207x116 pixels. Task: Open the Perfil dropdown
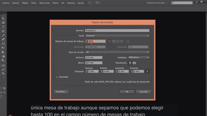117,36
